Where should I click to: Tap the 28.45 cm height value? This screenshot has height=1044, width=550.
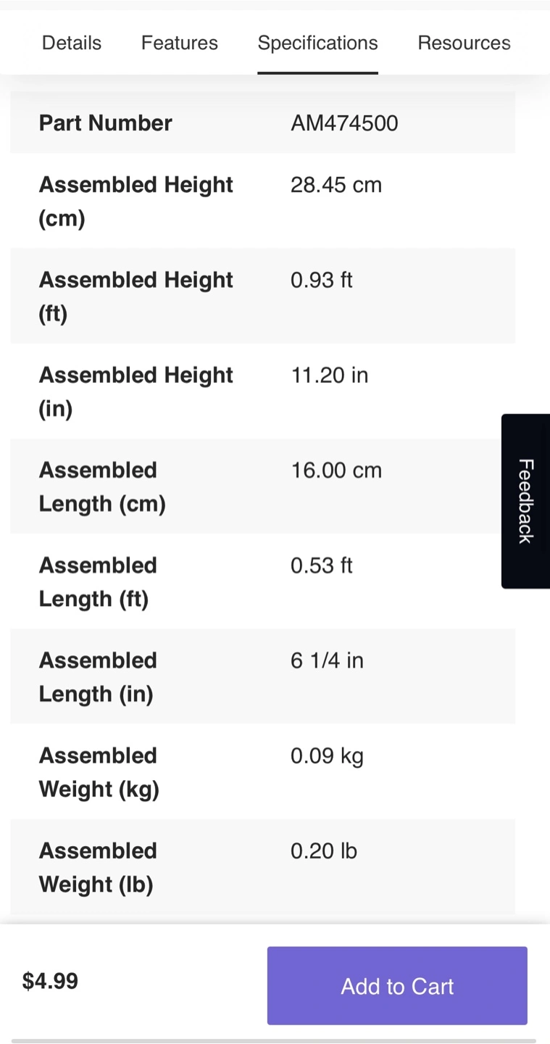click(x=336, y=185)
